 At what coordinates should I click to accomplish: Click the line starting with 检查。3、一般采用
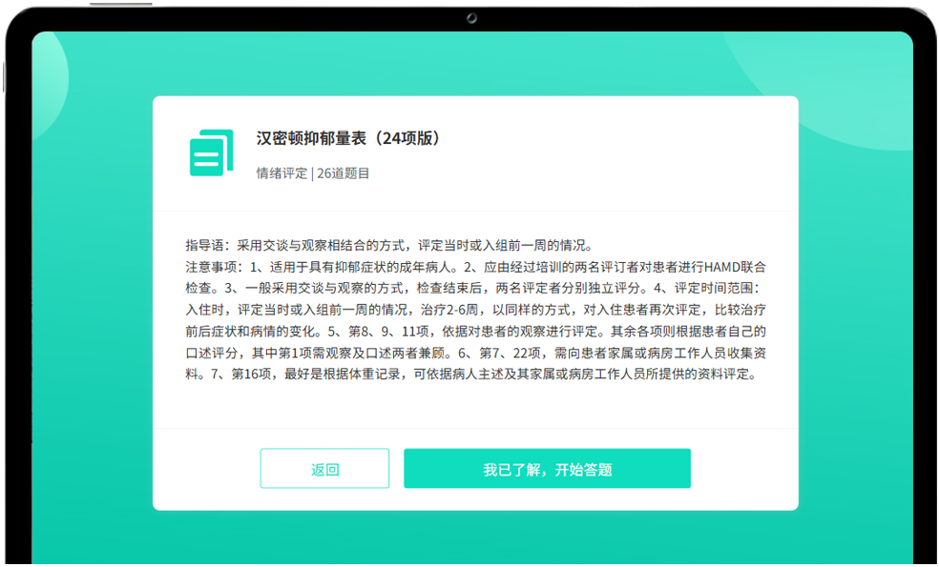pyautogui.click(x=474, y=288)
